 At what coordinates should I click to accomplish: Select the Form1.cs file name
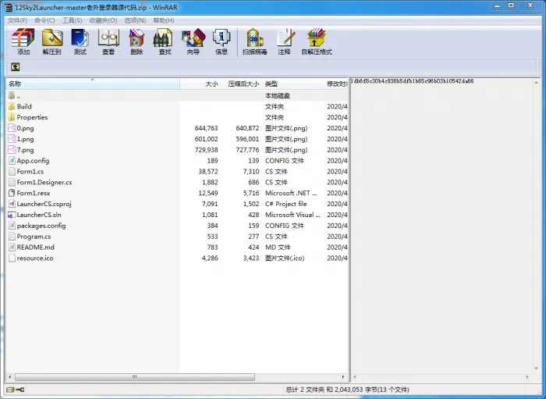click(30, 172)
